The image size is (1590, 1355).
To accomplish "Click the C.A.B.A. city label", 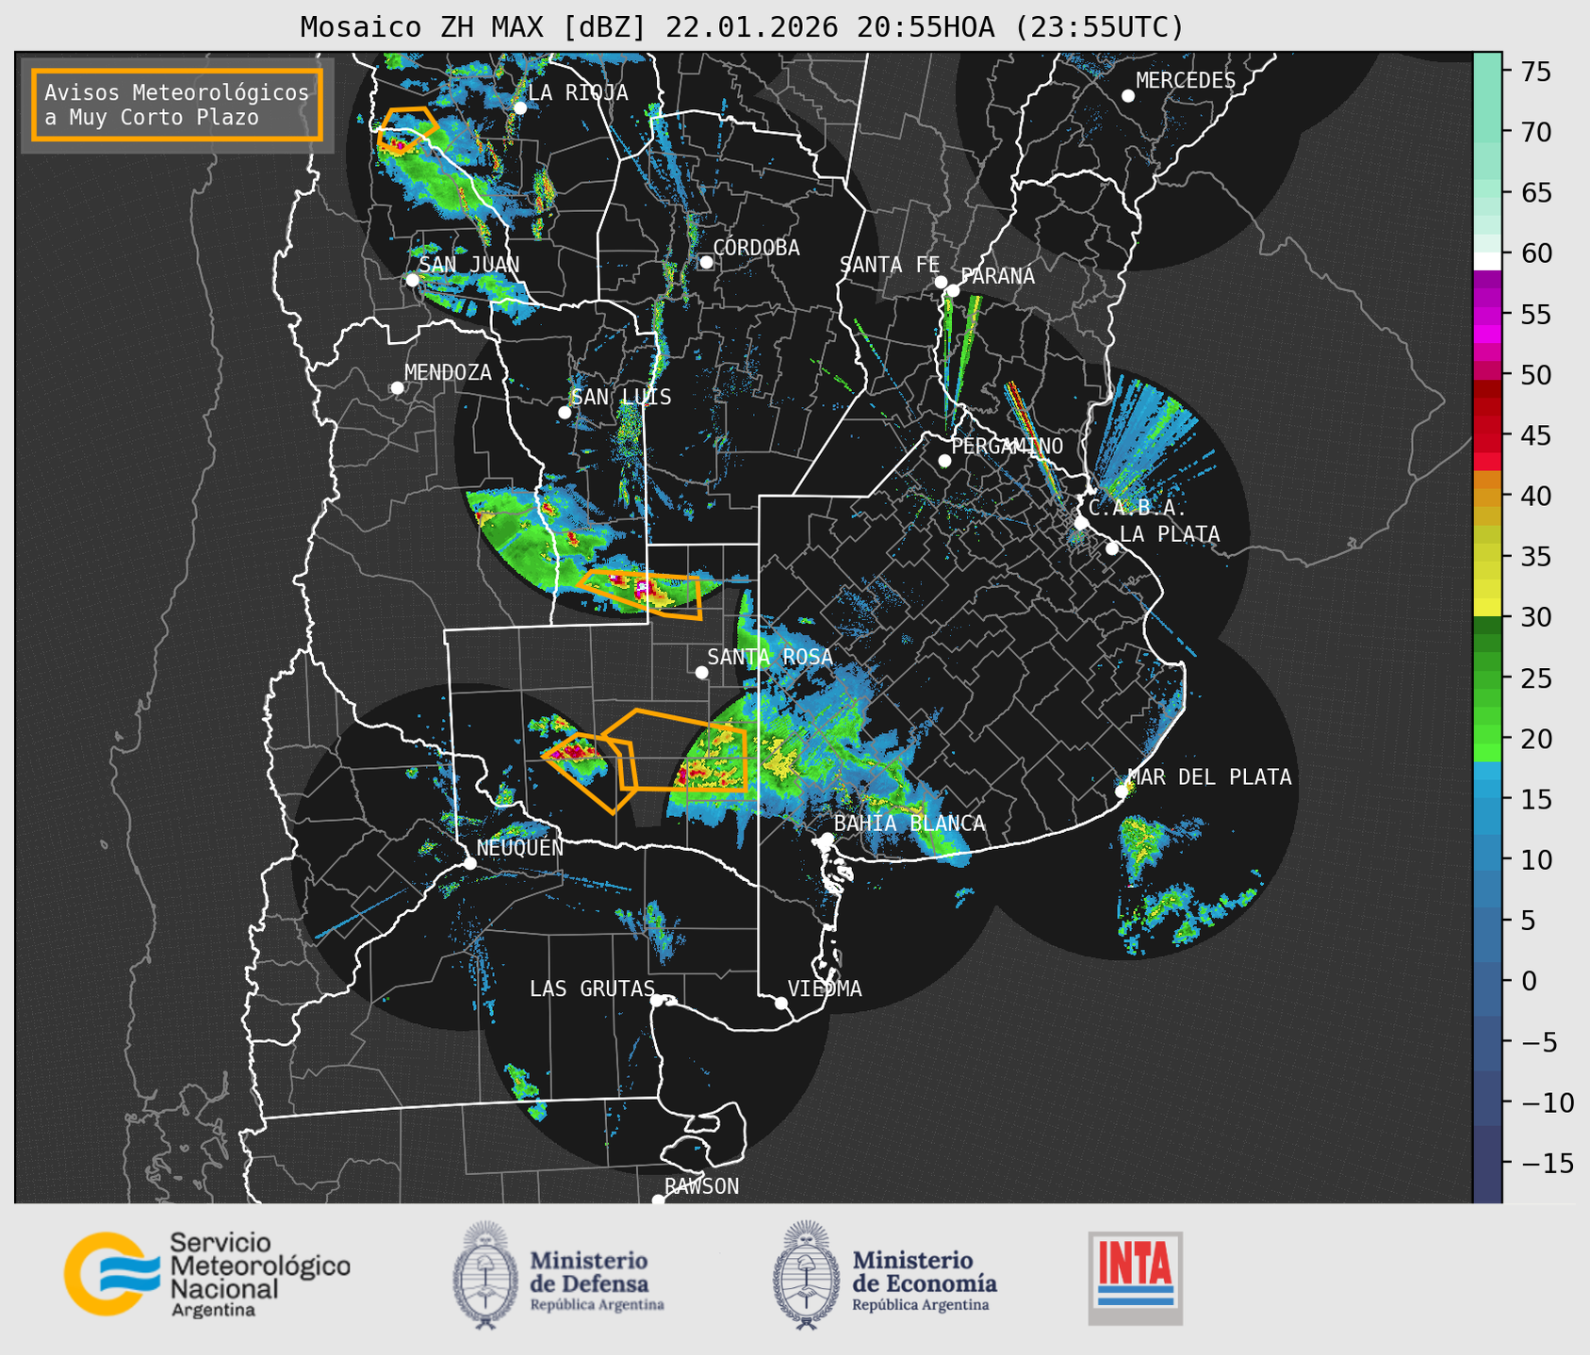I will (x=1138, y=508).
